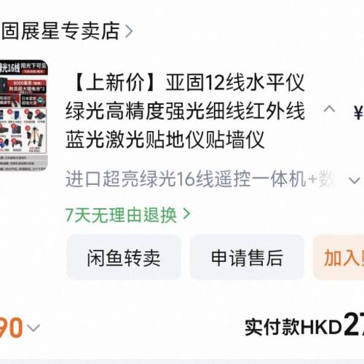Tap the 绿光16线 banner on product image
The image size is (364, 364).
[x=9, y=68]
